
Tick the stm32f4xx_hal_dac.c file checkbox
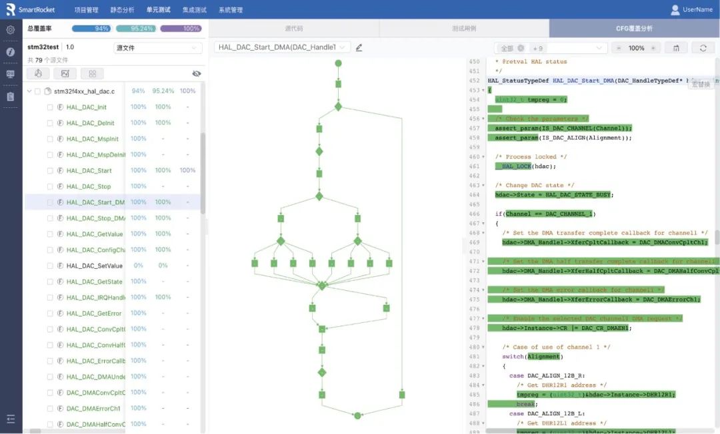pos(37,91)
